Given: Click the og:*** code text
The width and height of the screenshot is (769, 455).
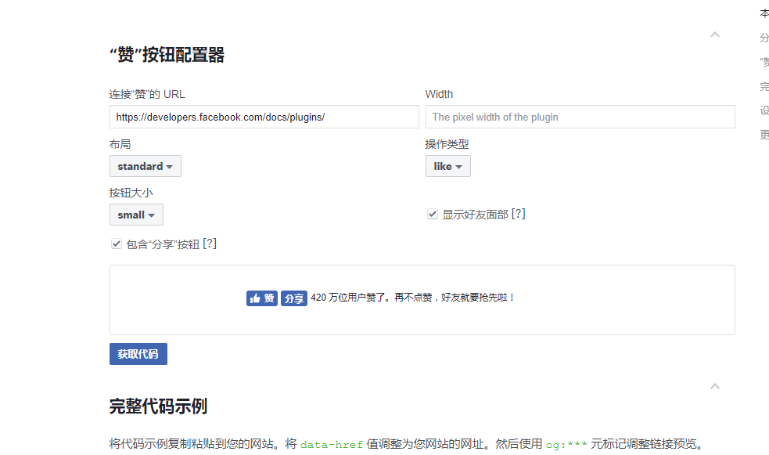Looking at the screenshot, I should click(x=566, y=444).
